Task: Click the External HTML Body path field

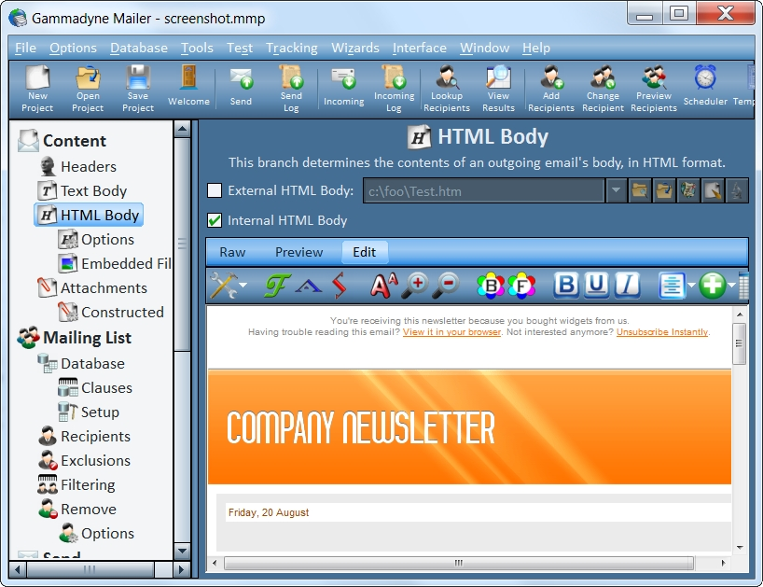Action: point(484,190)
